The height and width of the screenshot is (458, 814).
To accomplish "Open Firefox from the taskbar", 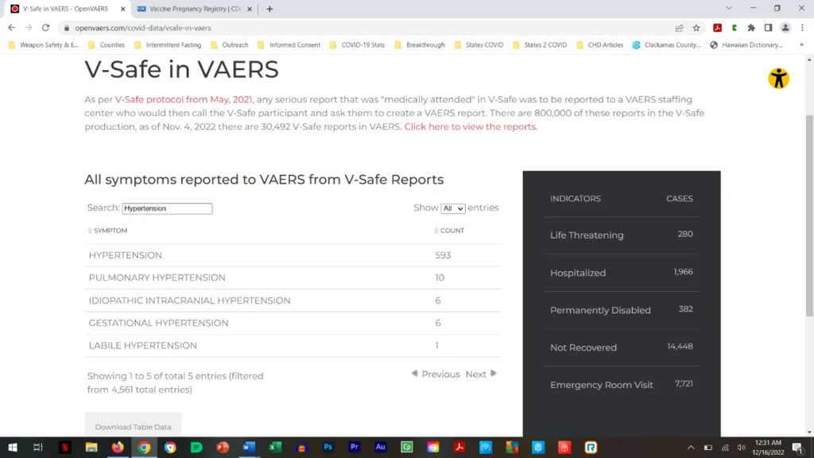I will point(118,448).
